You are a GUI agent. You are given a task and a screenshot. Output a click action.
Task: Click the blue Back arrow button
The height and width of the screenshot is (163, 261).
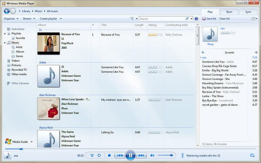coord(7,11)
